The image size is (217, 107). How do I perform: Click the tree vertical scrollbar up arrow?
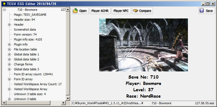(68, 9)
